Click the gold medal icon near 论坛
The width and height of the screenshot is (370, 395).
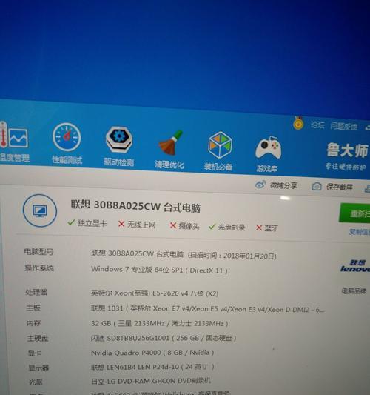click(298, 123)
